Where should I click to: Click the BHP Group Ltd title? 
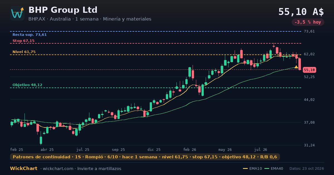click(63, 10)
